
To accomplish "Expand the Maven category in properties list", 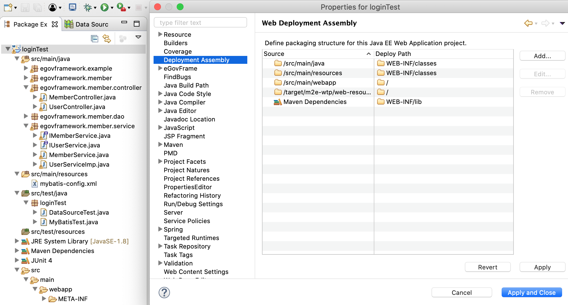I will tap(160, 145).
